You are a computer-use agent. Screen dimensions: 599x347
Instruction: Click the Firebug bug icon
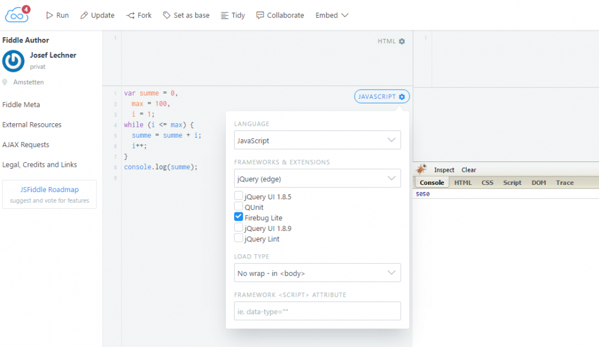(x=422, y=169)
